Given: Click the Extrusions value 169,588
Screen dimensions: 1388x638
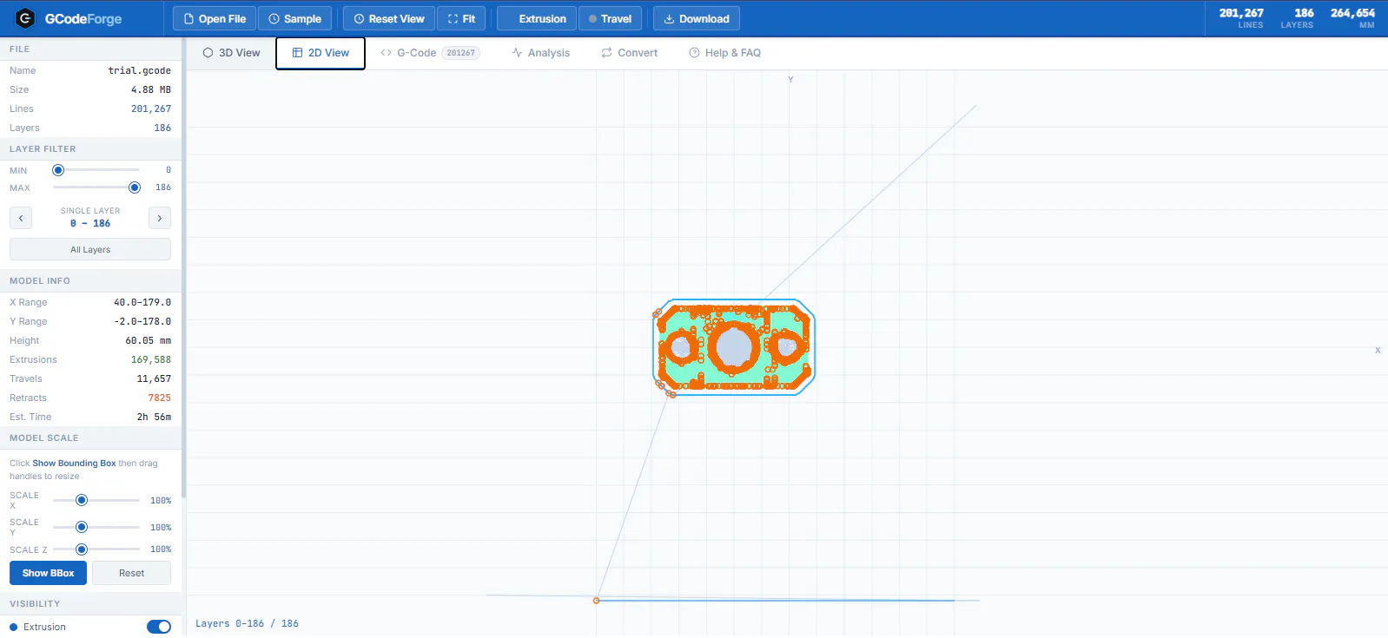Looking at the screenshot, I should [x=151, y=360].
